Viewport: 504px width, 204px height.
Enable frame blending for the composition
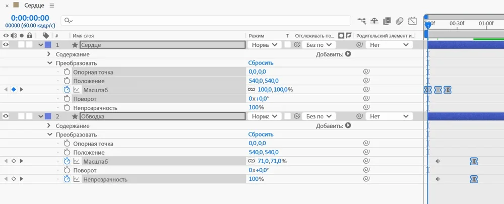coord(387,21)
